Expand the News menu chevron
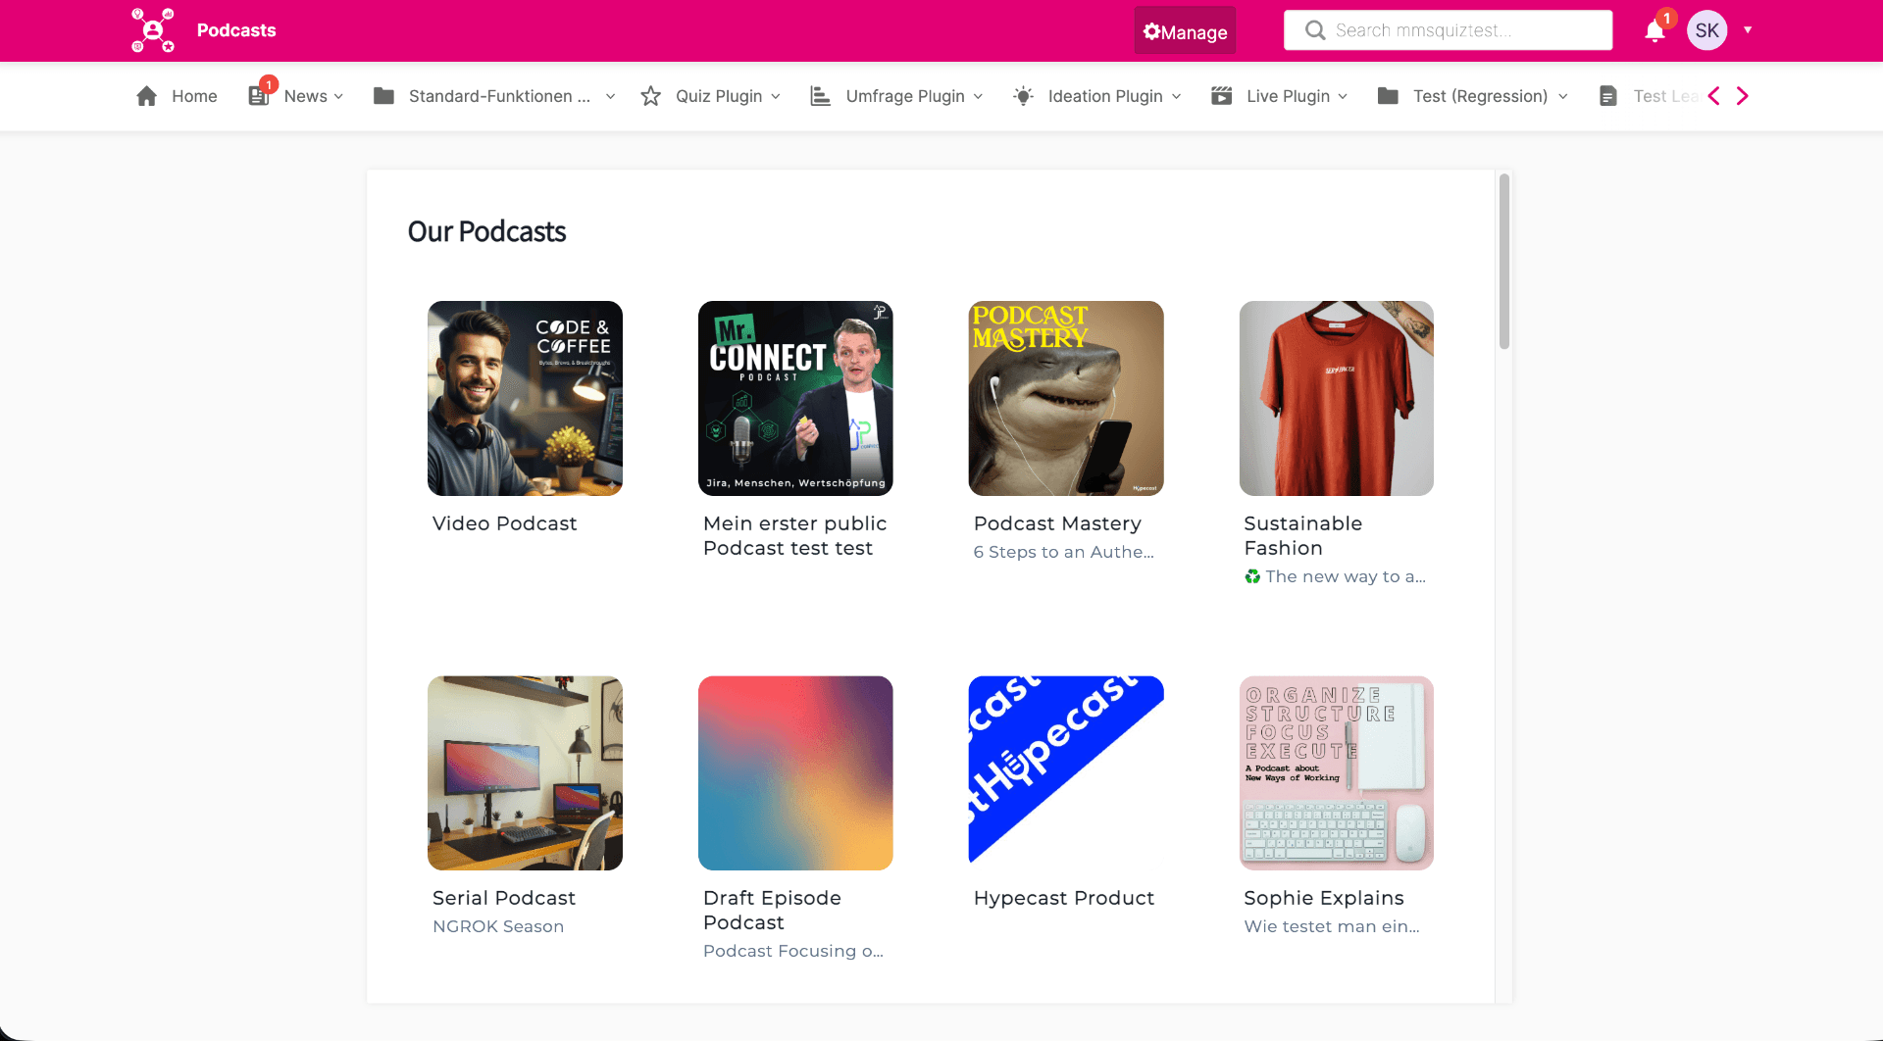The image size is (1883, 1041). [x=338, y=96]
